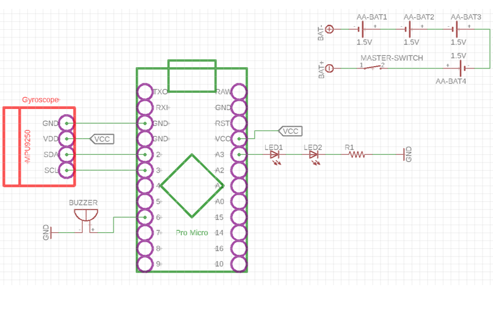Screen dimensions: 493x328
Task: Click the AA-BAT1 battery symbol
Action: tap(363, 29)
